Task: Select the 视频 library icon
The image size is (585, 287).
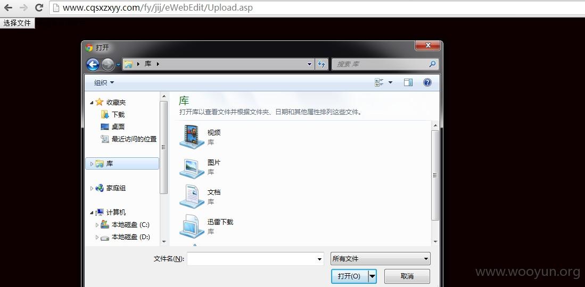Action: click(192, 137)
